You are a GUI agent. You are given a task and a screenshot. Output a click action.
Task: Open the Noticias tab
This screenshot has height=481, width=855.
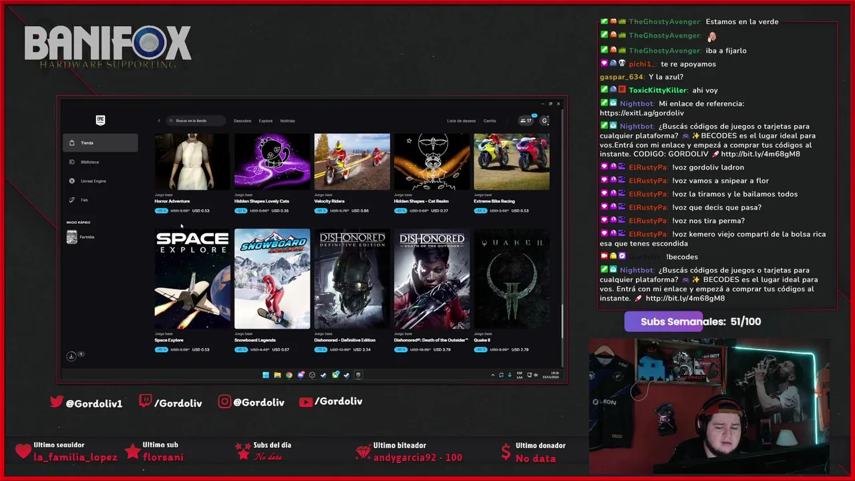(287, 121)
